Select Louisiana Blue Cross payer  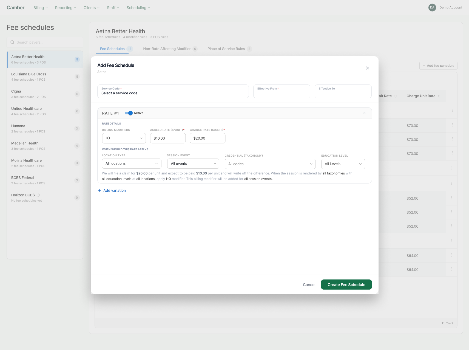[45, 77]
